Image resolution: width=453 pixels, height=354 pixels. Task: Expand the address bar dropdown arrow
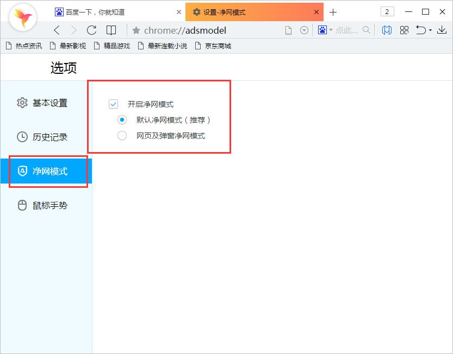pyautogui.click(x=305, y=30)
